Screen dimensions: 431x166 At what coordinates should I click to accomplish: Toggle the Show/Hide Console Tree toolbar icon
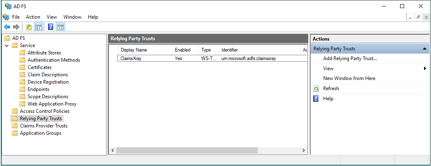(39, 27)
